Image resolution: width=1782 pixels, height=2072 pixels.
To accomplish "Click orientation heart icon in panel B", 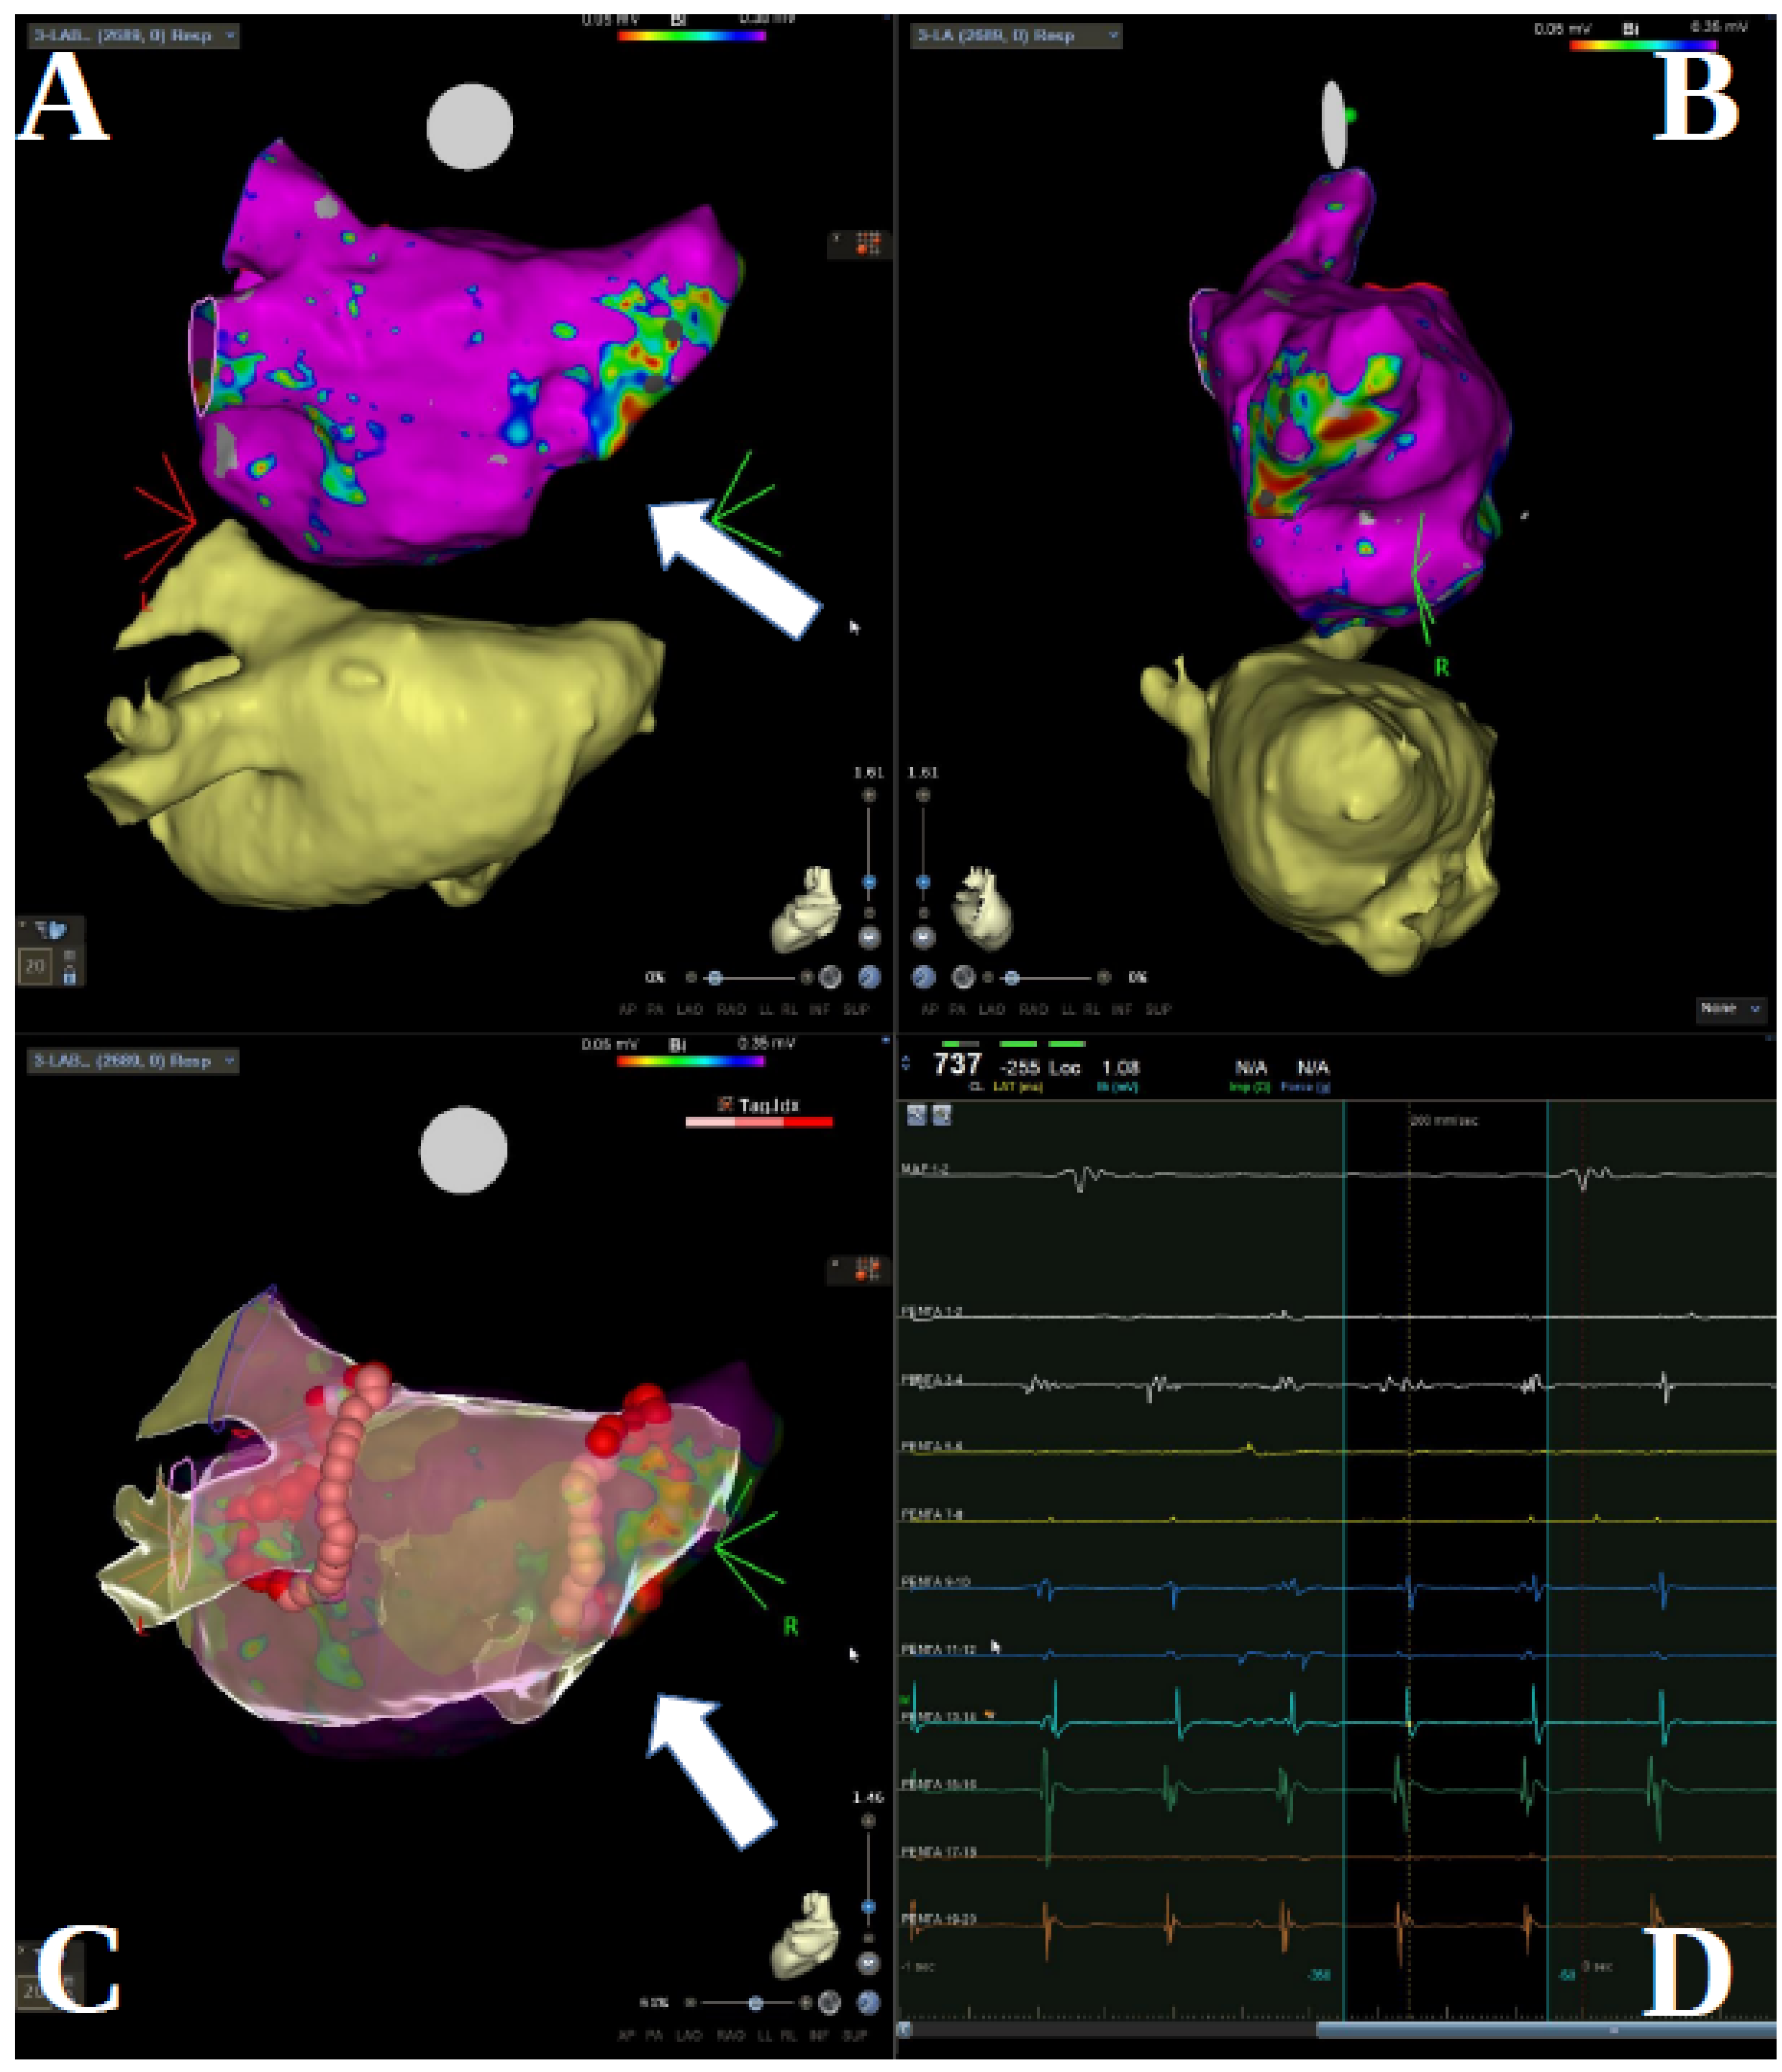I will (x=985, y=908).
